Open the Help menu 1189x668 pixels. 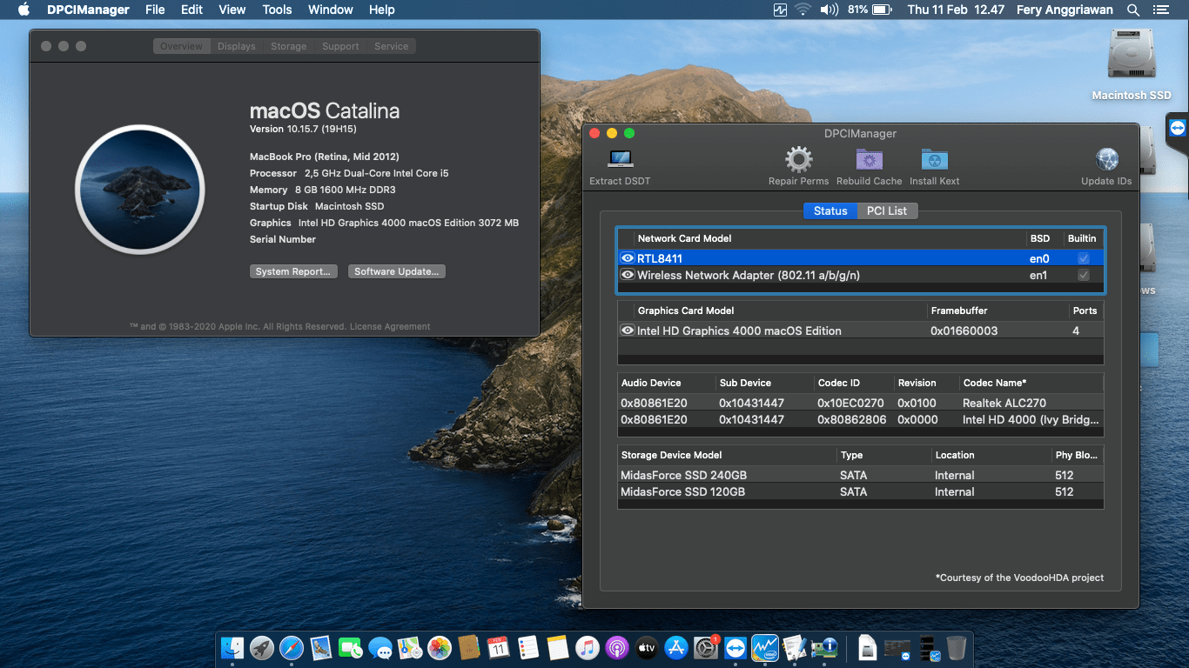point(381,10)
